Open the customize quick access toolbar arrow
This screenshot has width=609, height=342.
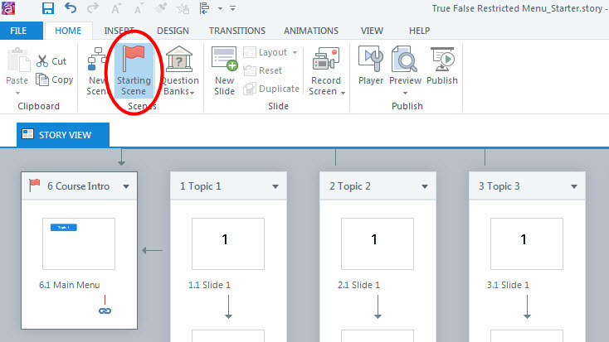click(232, 8)
